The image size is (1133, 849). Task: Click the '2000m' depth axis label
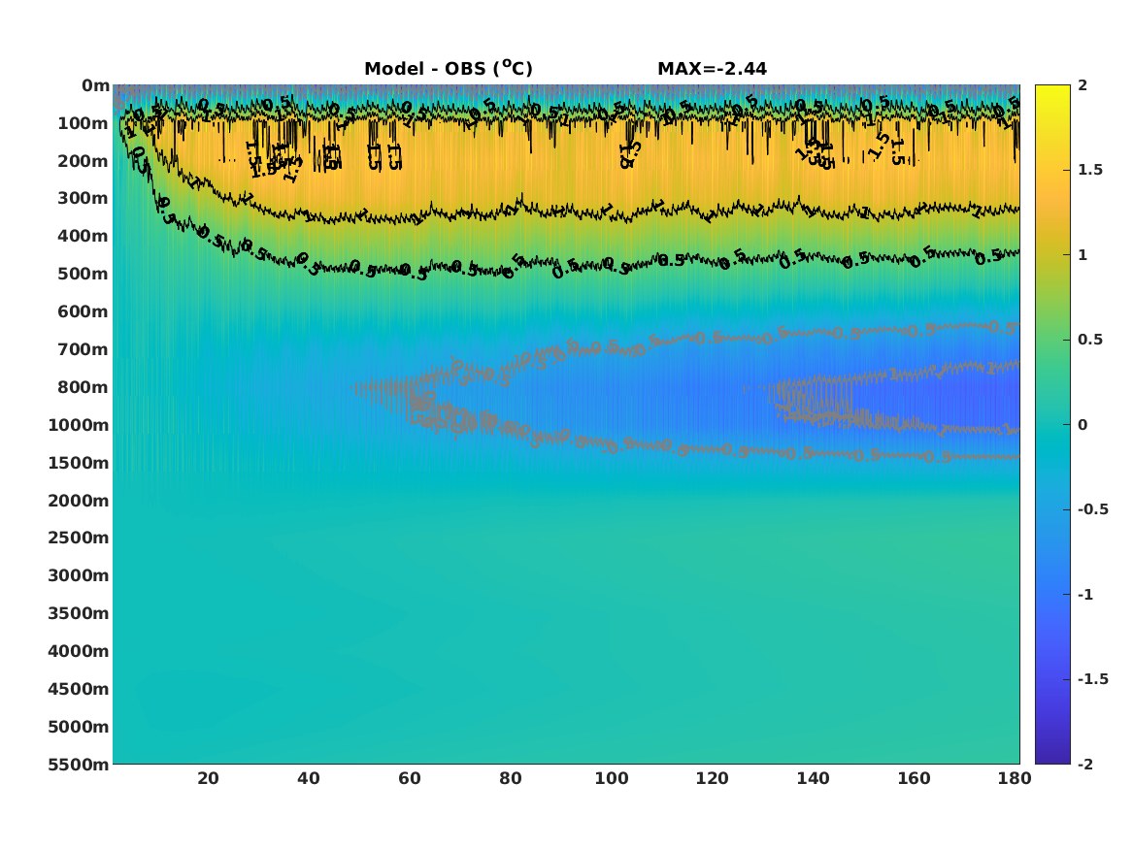(x=79, y=501)
